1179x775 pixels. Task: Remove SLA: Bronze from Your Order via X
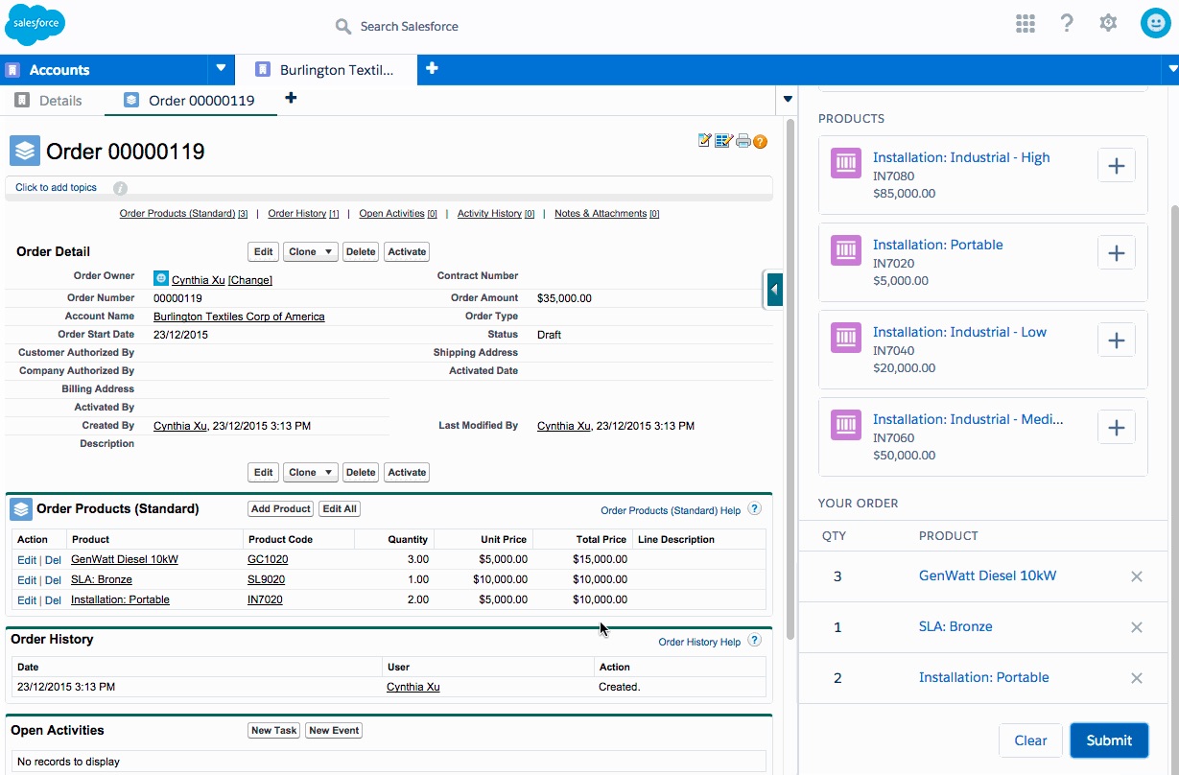1136,627
